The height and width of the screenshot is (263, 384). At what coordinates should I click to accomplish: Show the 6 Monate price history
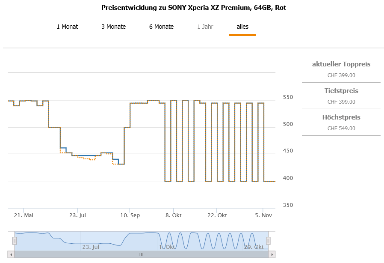pyautogui.click(x=161, y=27)
